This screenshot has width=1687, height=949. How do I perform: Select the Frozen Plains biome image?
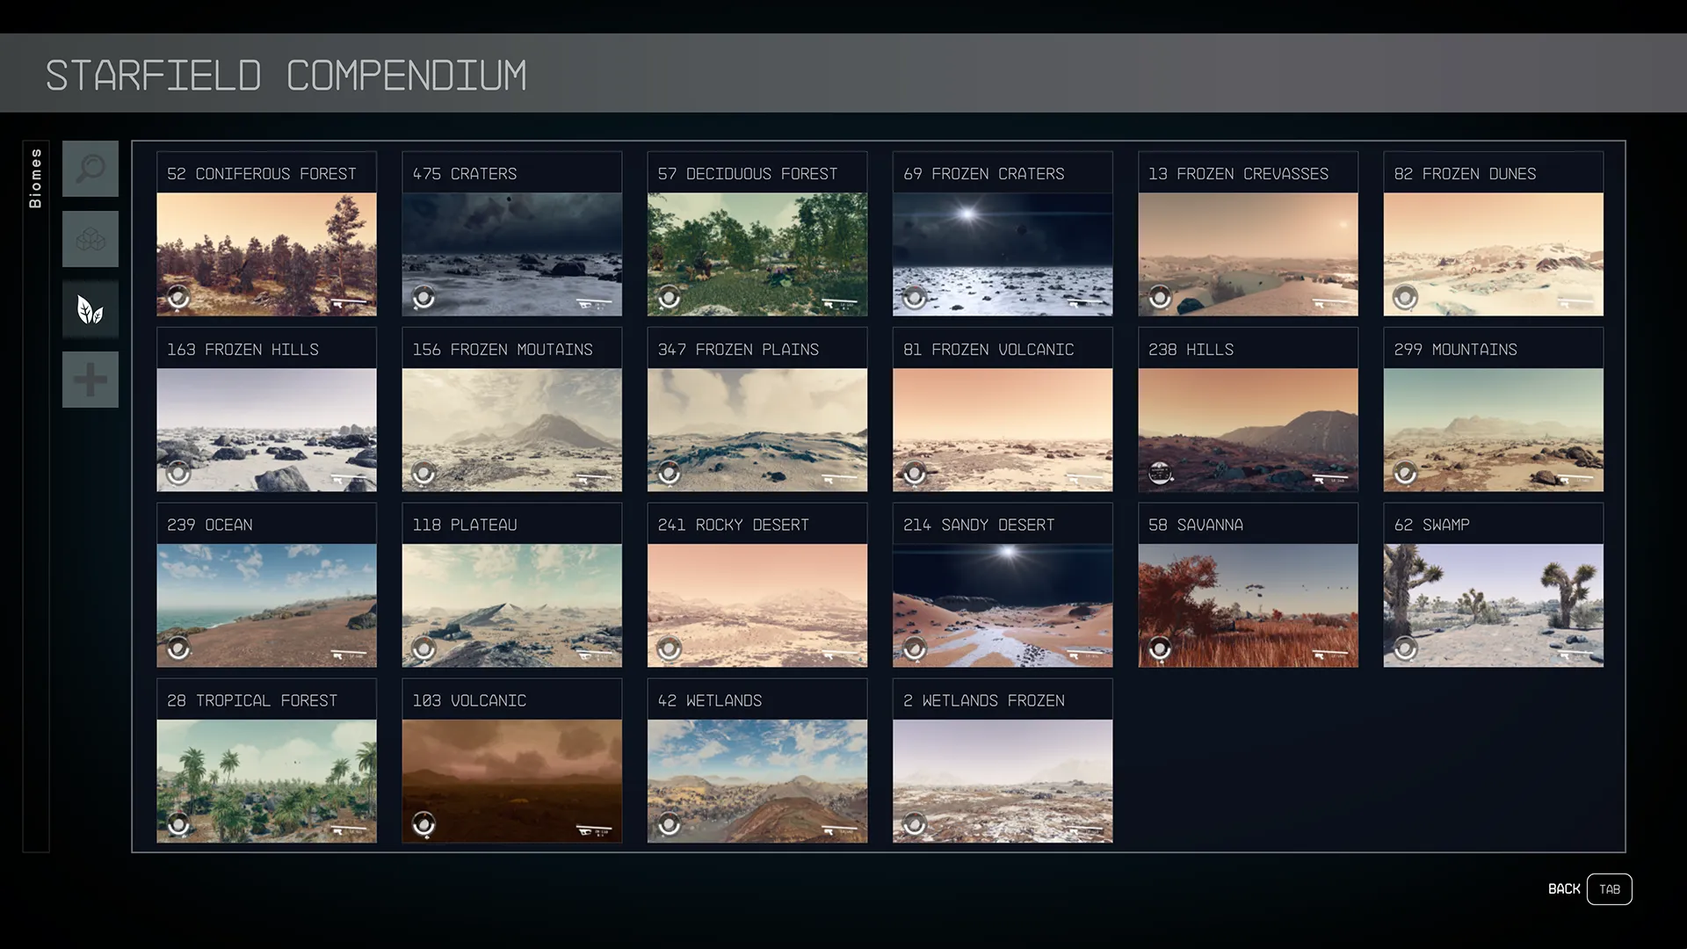point(757,430)
